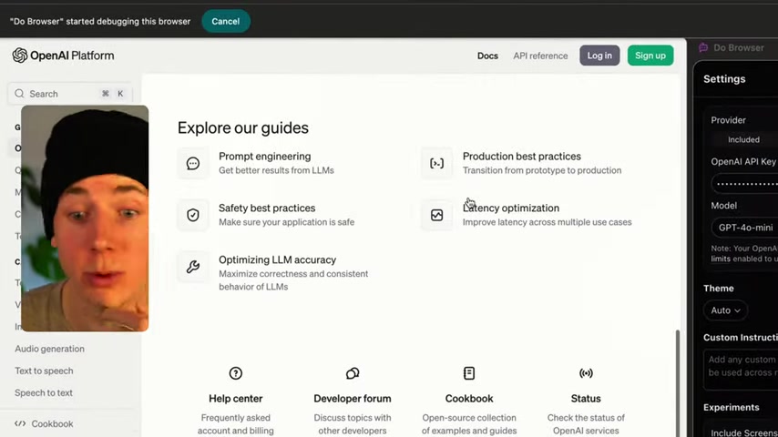Open the Cookbook card heading
Viewport: 778px width, 437px height.
[469, 399]
